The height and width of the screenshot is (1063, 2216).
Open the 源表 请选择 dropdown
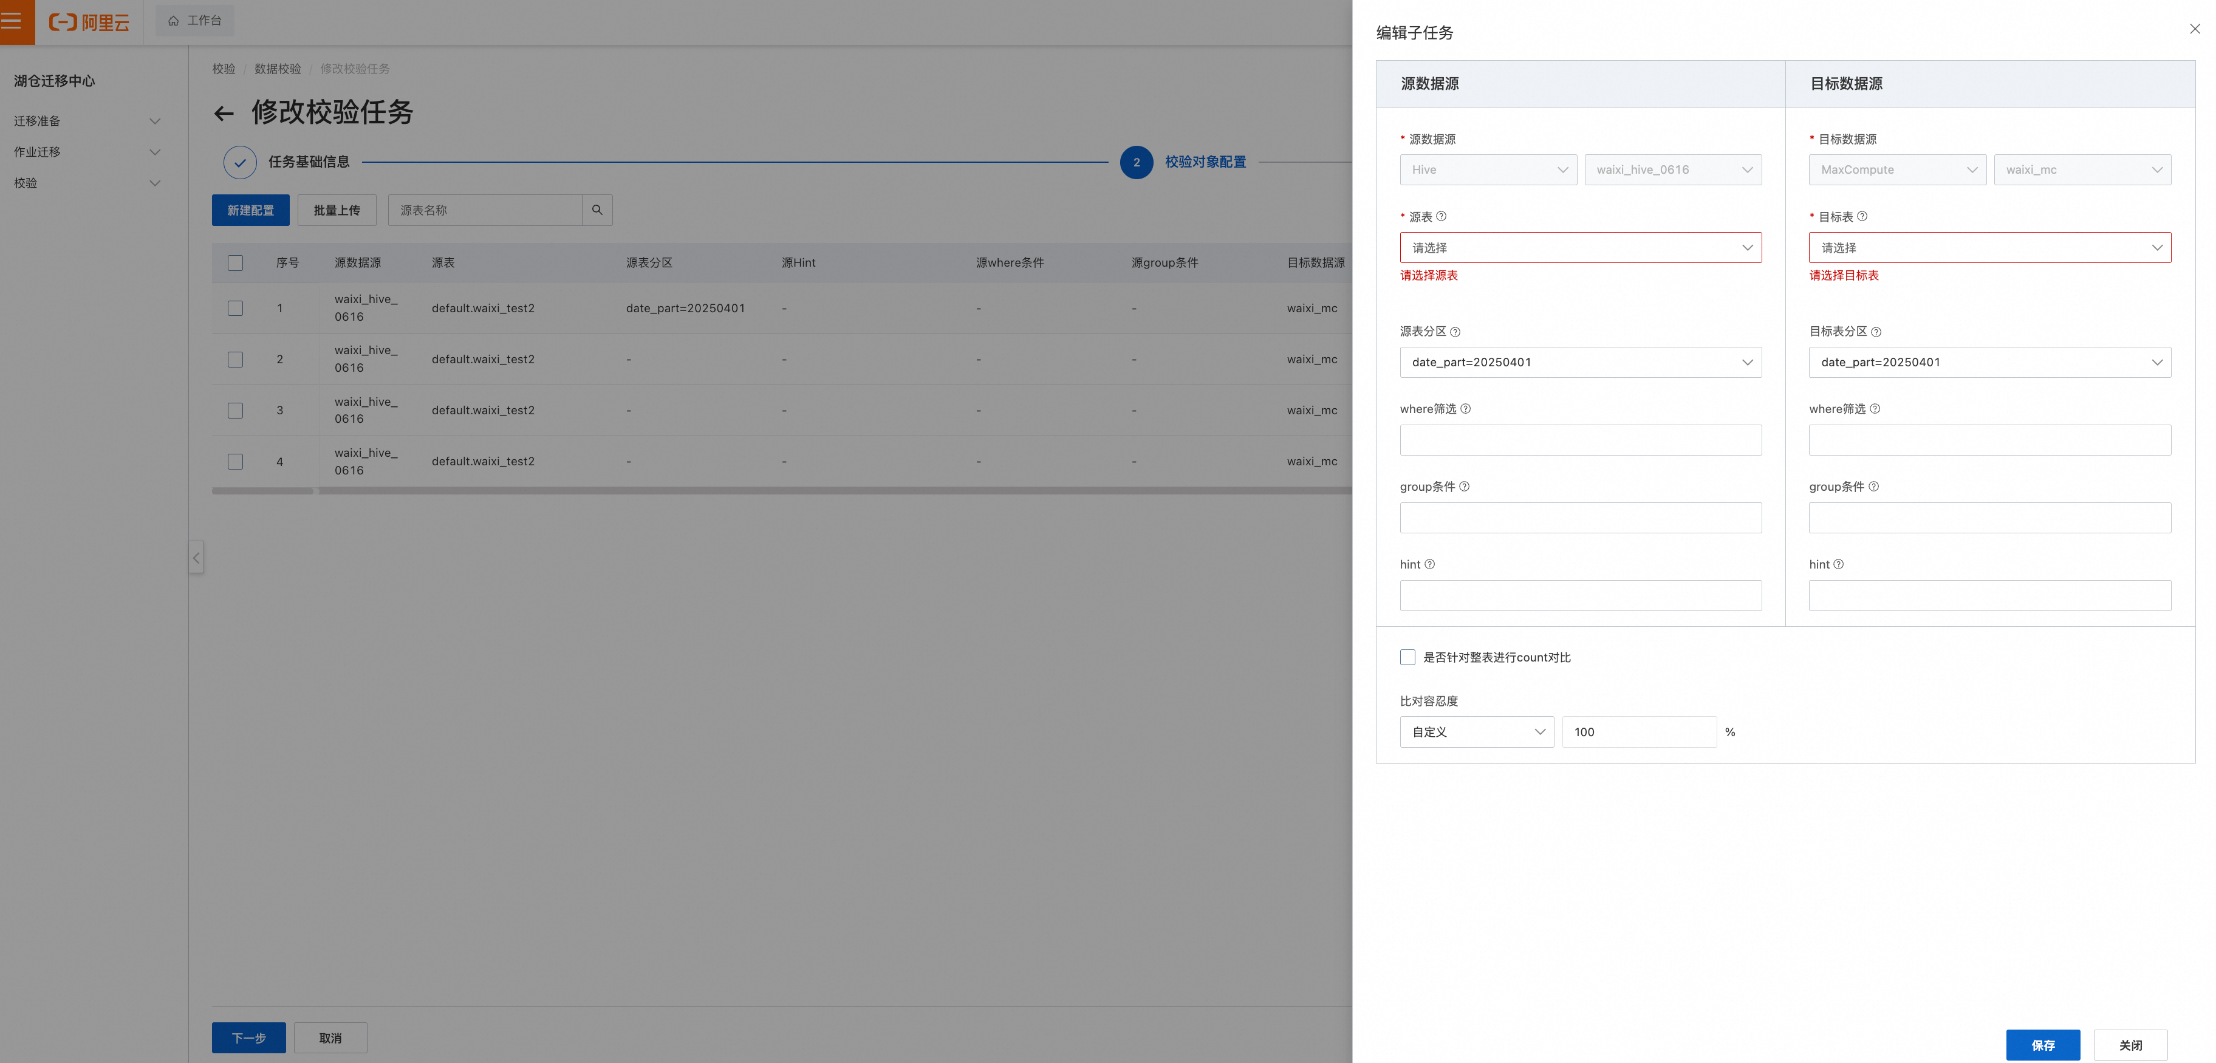click(x=1580, y=248)
